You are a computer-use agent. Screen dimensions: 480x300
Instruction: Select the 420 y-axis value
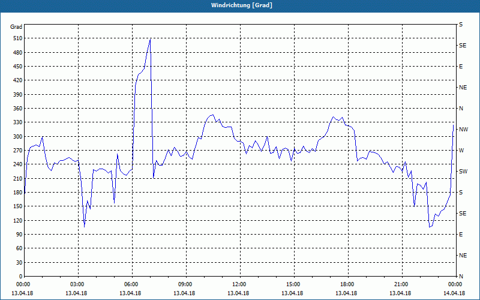tap(18, 80)
